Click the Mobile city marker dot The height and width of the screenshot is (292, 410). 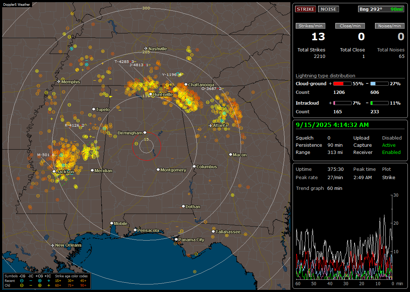pyautogui.click(x=112, y=223)
